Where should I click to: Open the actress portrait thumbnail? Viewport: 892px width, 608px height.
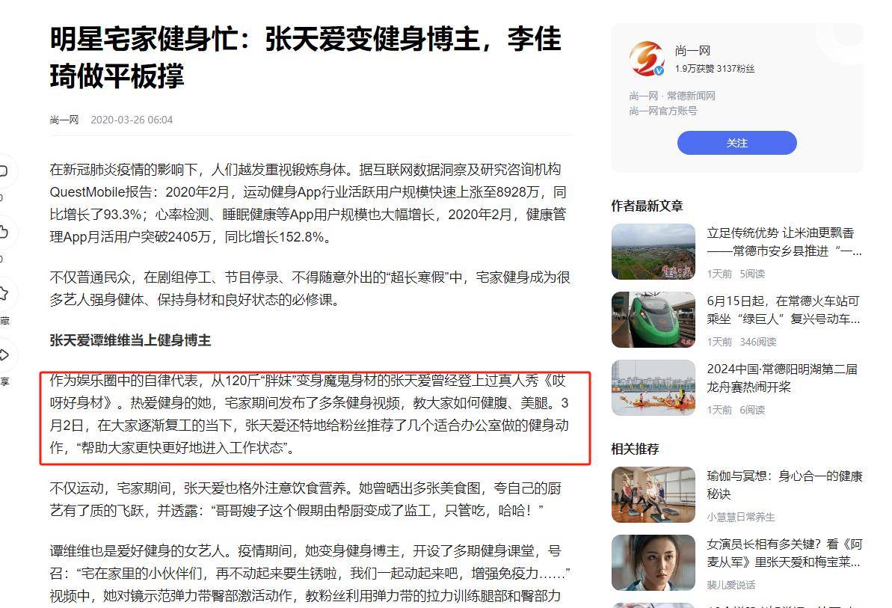pyautogui.click(x=653, y=563)
